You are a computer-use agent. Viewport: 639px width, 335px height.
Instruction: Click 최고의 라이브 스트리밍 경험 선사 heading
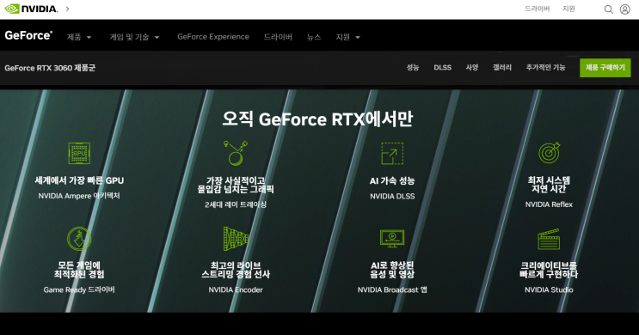pyautogui.click(x=236, y=270)
